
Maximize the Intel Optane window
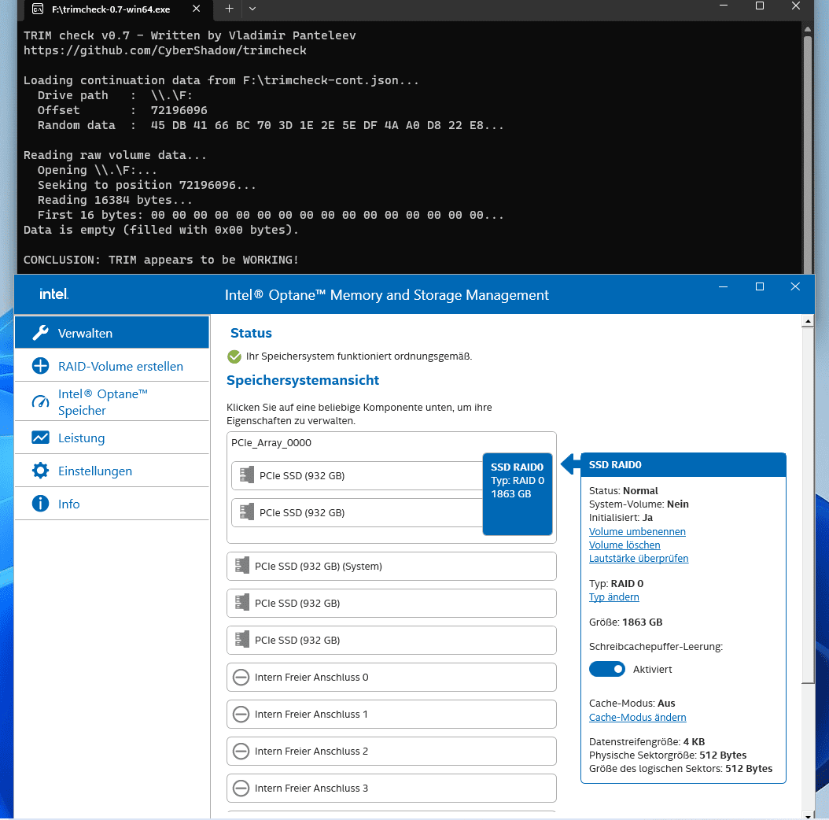click(x=760, y=286)
